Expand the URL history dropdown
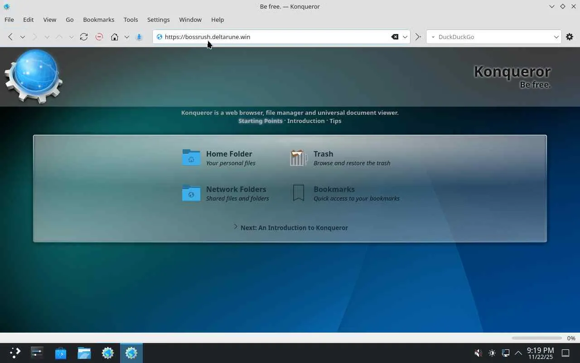The height and width of the screenshot is (363, 580). pos(405,37)
